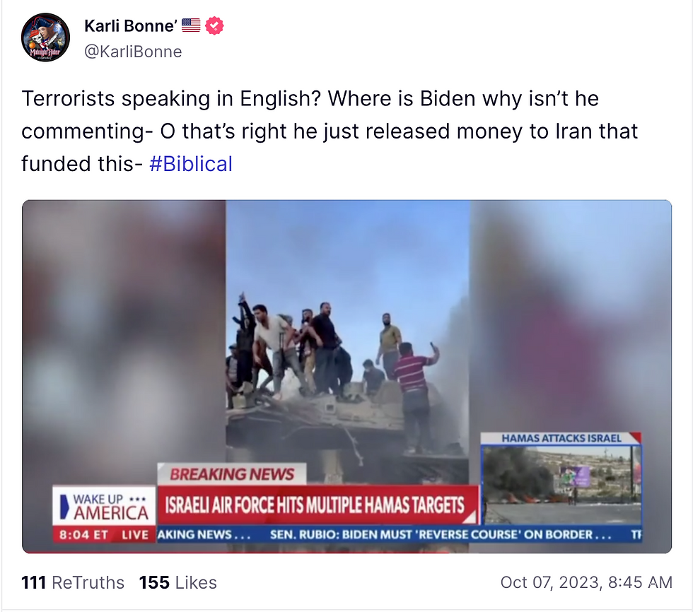Click the red verified badge icon
The height and width of the screenshot is (612, 693).
tap(214, 25)
